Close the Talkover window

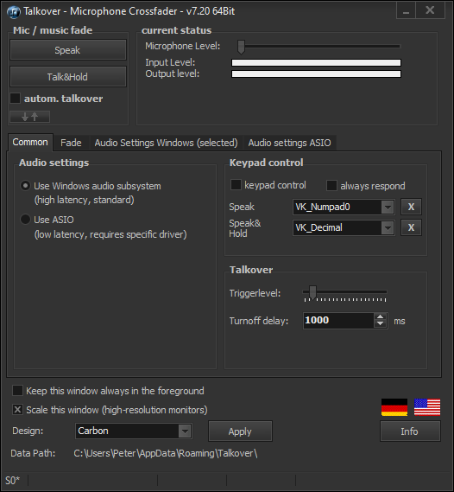pos(430,11)
